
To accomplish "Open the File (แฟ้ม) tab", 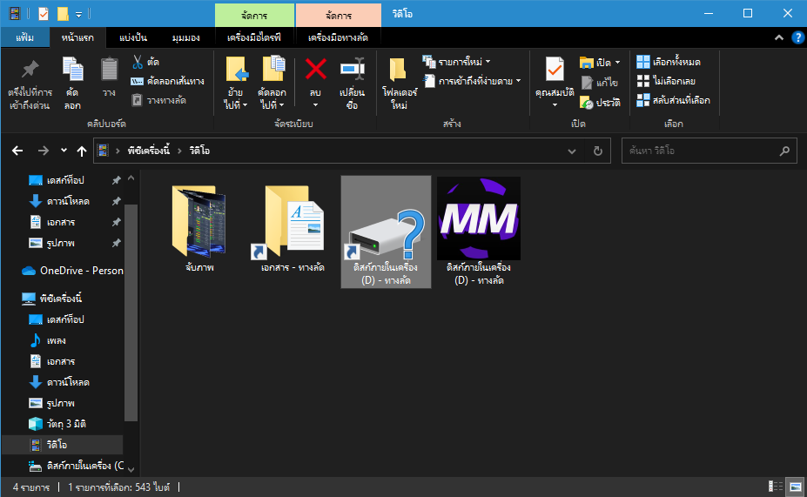I will [x=24, y=37].
